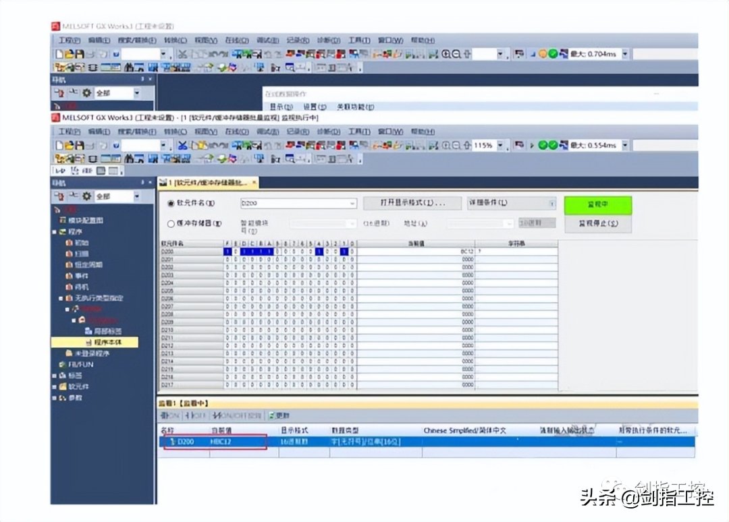Click the green 监视中 indicator button

(598, 204)
